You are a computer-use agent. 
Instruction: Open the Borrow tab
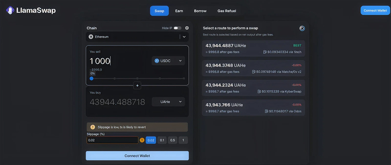[200, 11]
